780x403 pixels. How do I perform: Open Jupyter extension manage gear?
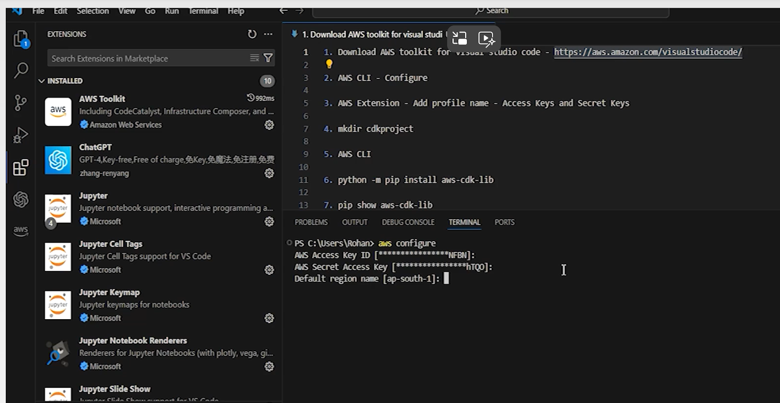(x=269, y=222)
